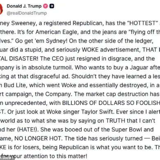The image size is (160, 160).
Task: Click "NO LONGER HOT" capitalized phrase
Action: (38, 139)
